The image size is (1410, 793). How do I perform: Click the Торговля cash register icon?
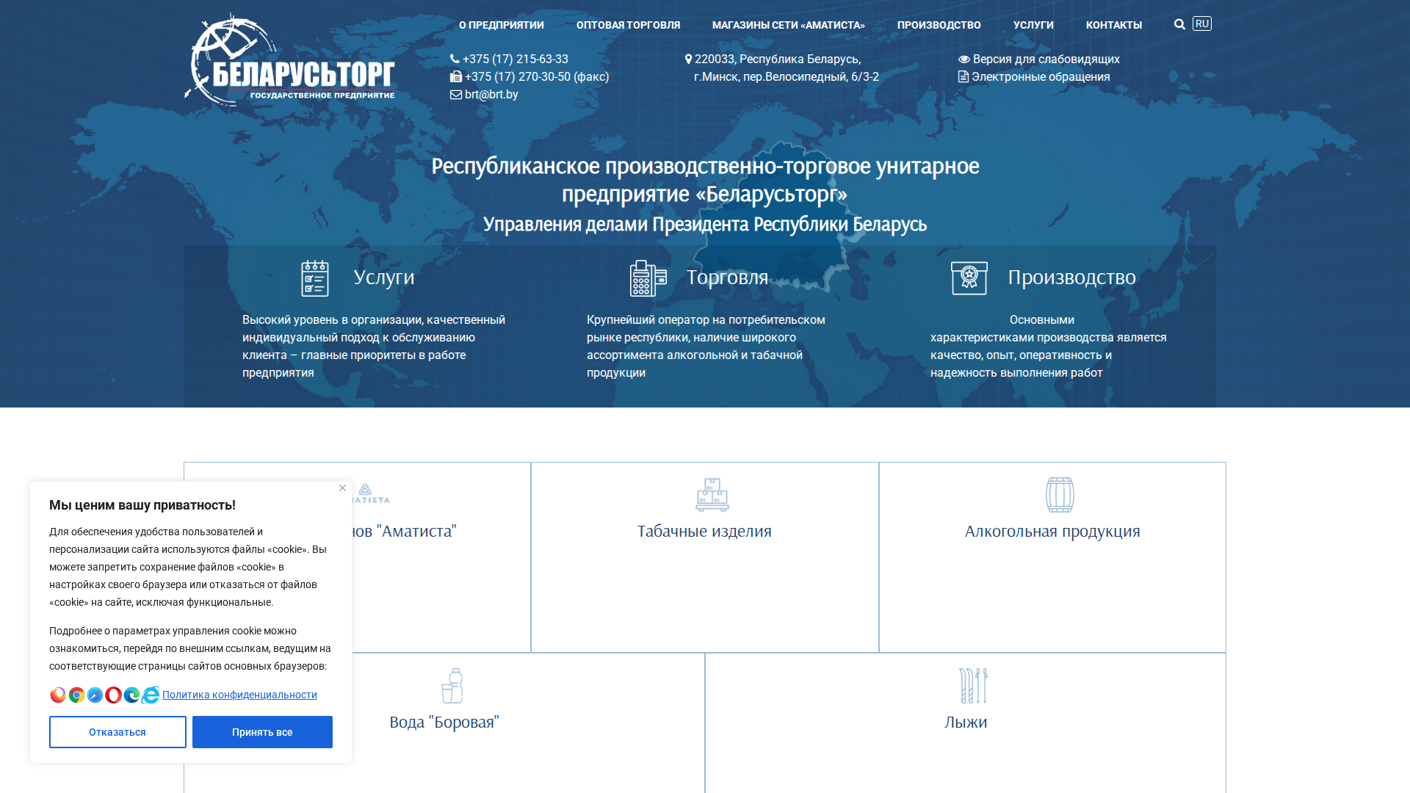(648, 278)
